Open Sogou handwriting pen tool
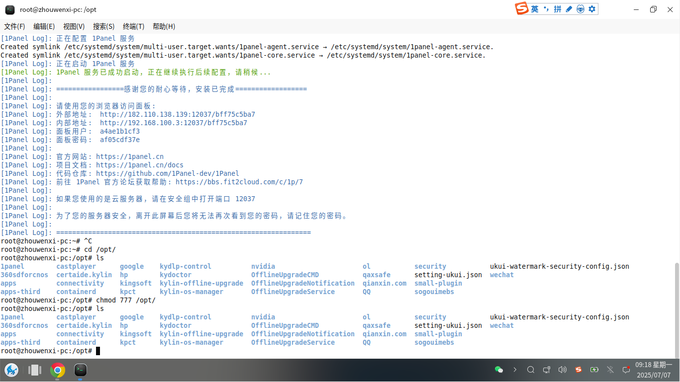This screenshot has width=680, height=382. pyautogui.click(x=569, y=9)
